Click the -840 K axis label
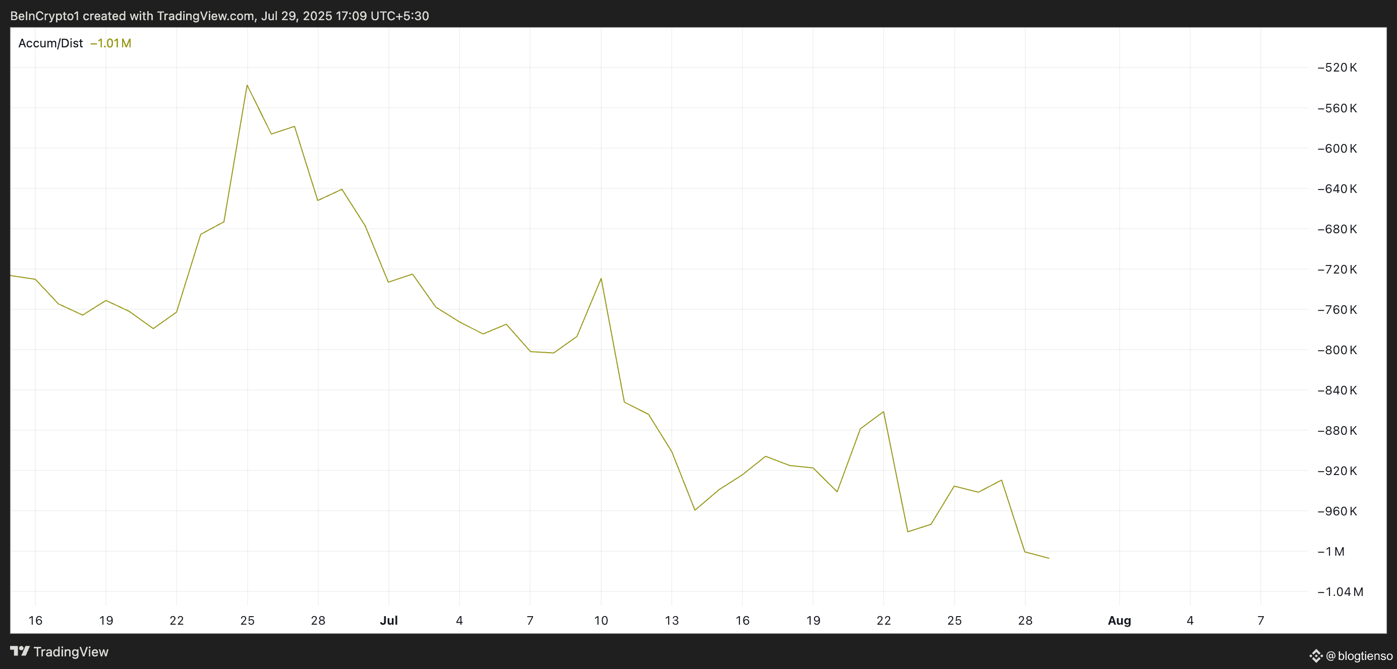 1337,390
